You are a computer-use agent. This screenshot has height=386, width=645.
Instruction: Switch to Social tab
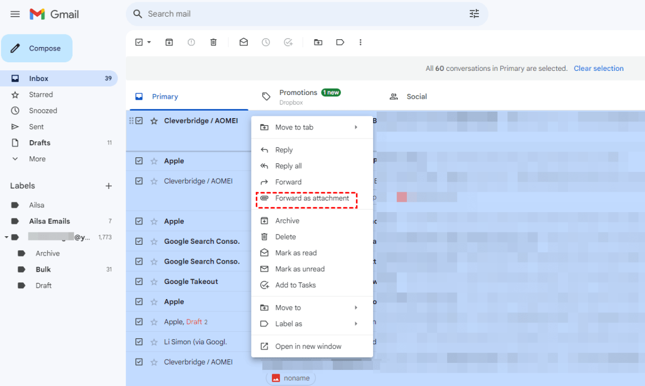pyautogui.click(x=417, y=97)
